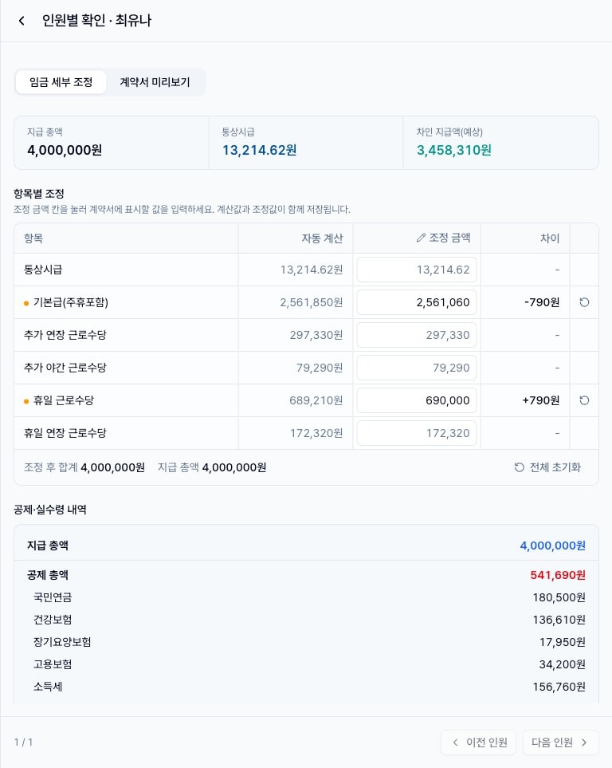Switch to 임금 세부 조정 tab

[x=61, y=82]
